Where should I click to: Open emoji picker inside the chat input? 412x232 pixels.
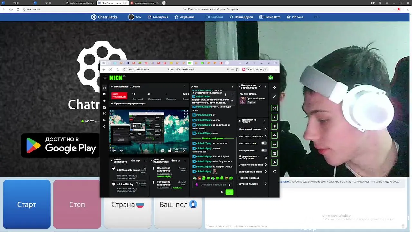pyautogui.click(x=229, y=185)
